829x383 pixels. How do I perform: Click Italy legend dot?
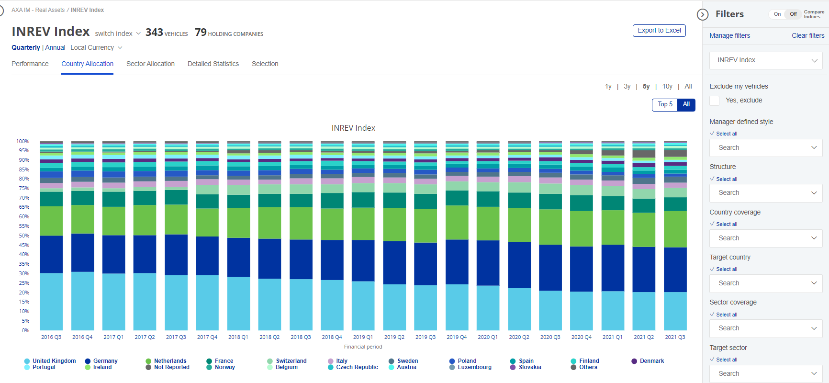pyautogui.click(x=331, y=361)
